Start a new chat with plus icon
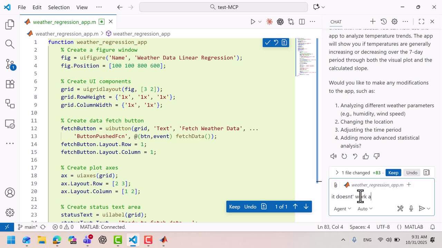Viewport: 442px width, 248px height. pyautogui.click(x=373, y=22)
